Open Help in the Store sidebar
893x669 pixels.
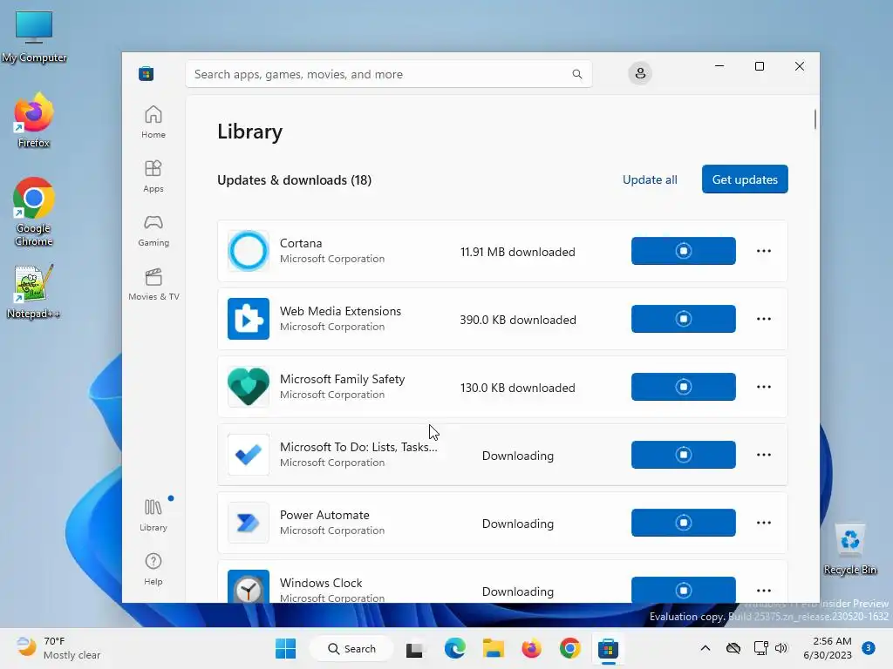pyautogui.click(x=153, y=569)
